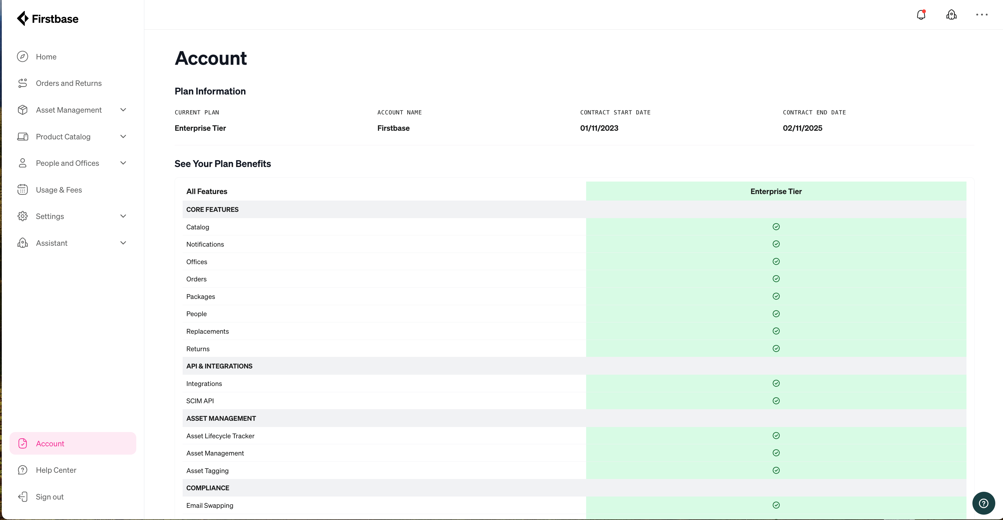Click the People feature row
1003x520 pixels.
coord(574,314)
